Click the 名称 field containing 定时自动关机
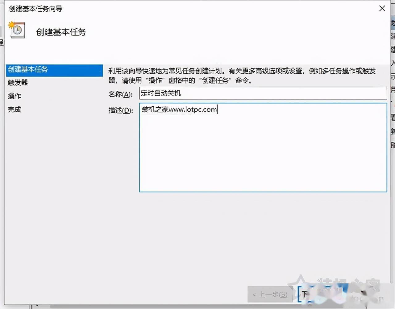Screen dimensions: 395x309 263,93
